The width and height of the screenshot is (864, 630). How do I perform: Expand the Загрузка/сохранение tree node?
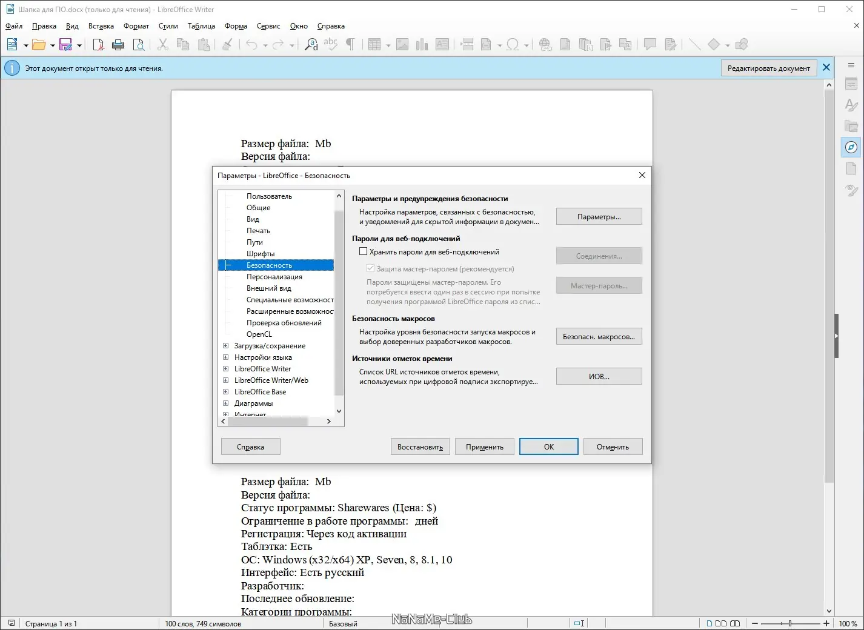(225, 346)
